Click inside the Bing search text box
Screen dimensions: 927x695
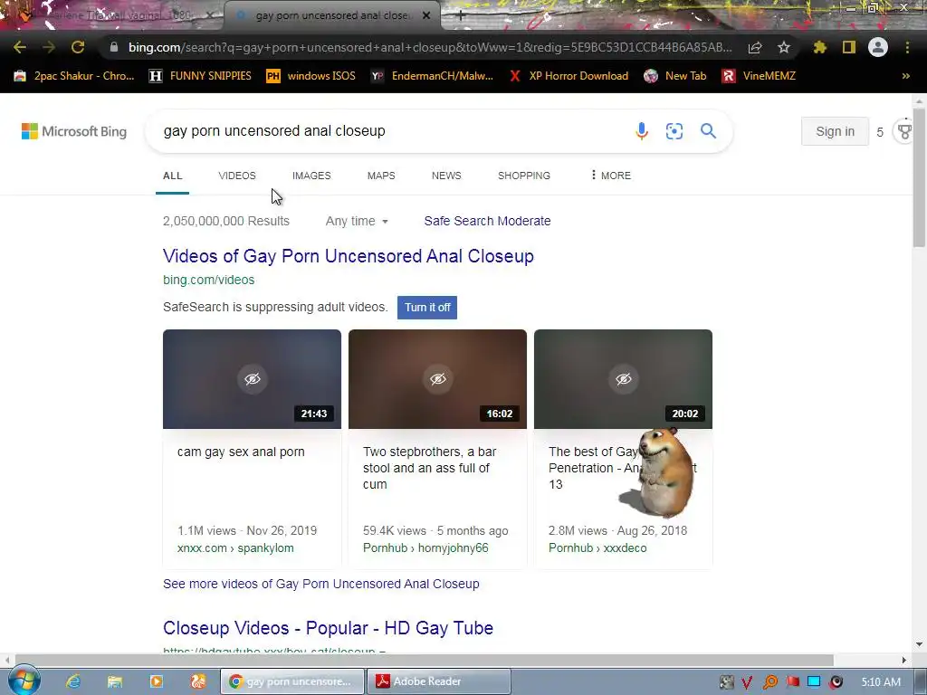pyautogui.click(x=390, y=130)
